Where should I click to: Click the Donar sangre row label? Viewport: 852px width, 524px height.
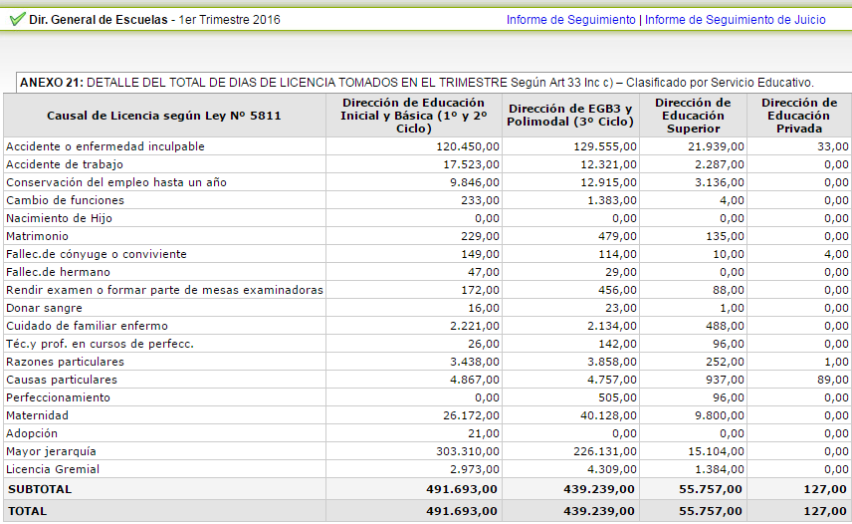click(43, 308)
